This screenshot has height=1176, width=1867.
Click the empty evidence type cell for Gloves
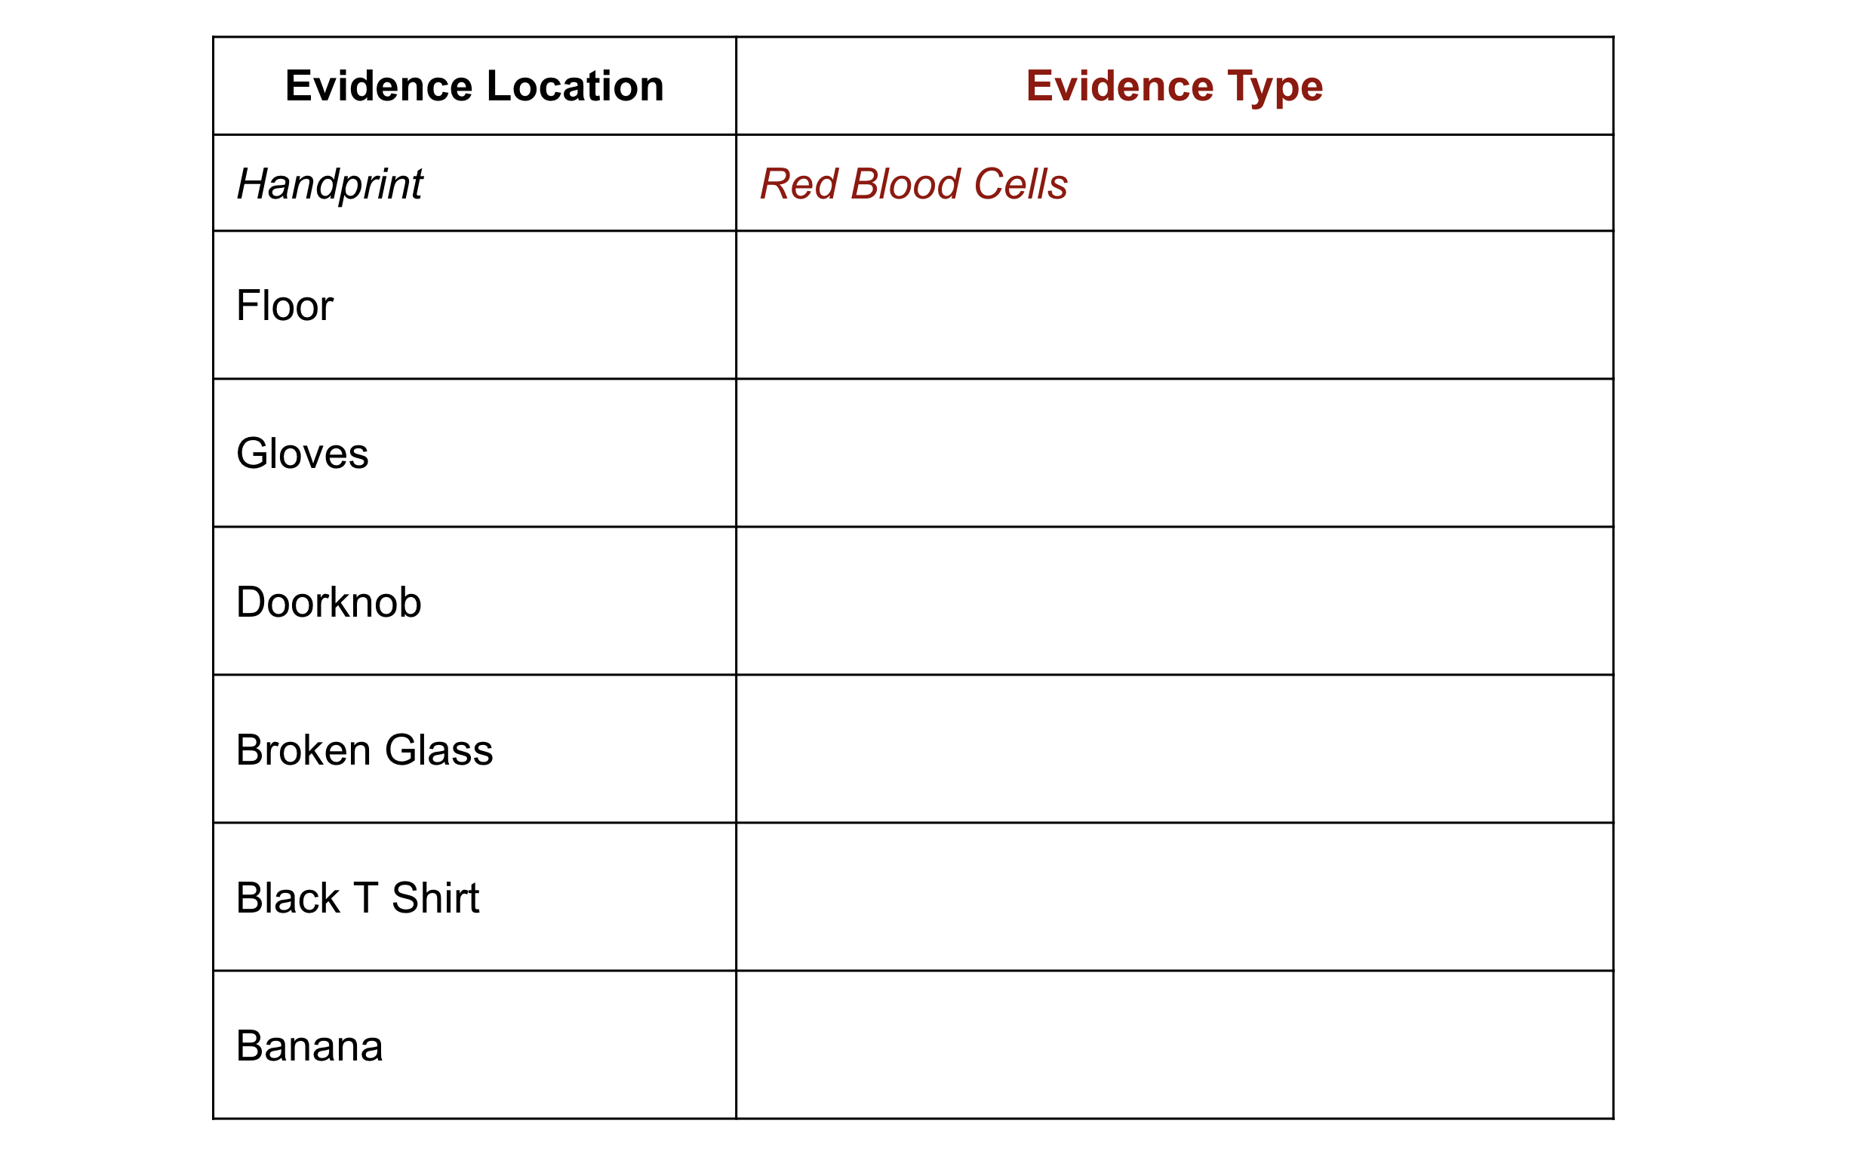tap(1175, 453)
